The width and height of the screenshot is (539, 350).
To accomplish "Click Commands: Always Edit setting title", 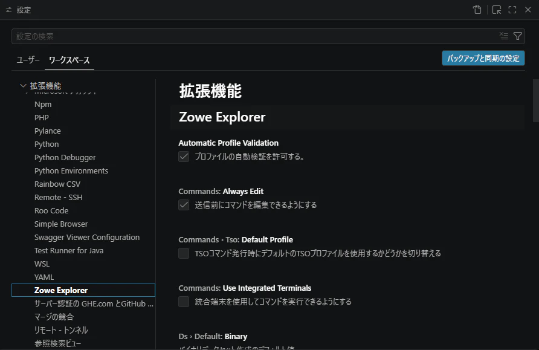I will coord(221,191).
